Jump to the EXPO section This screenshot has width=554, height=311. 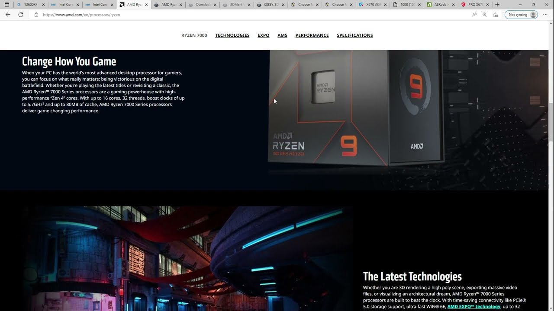tap(264, 35)
